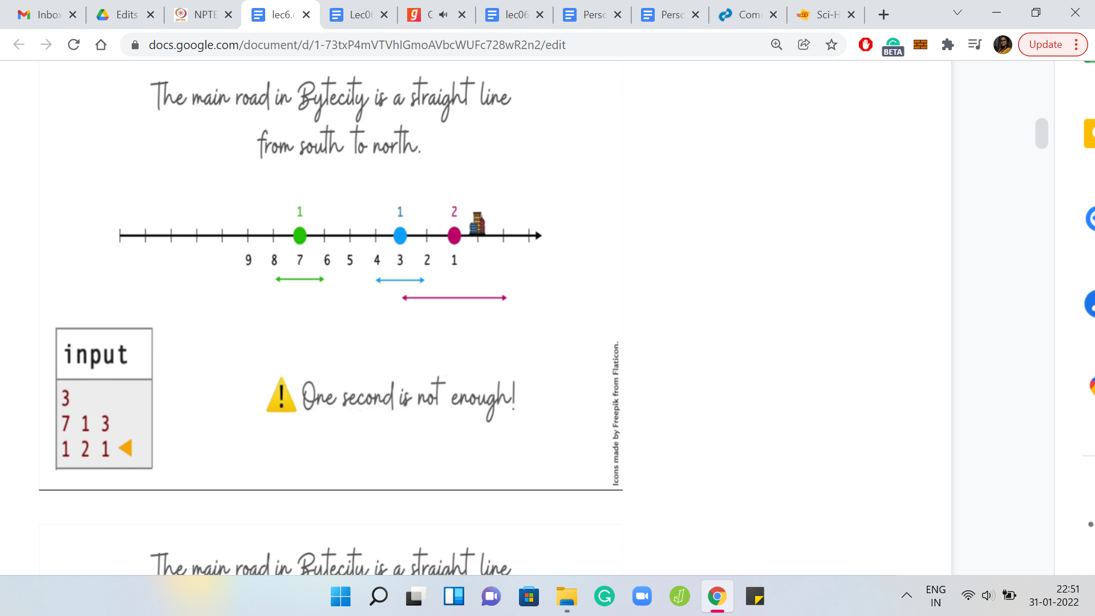This screenshot has width=1095, height=616.
Task: Open Windows Start menu
Action: (x=340, y=597)
